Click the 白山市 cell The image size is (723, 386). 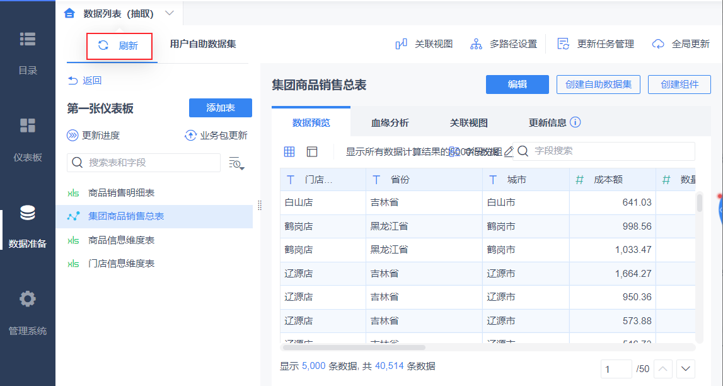pyautogui.click(x=526, y=202)
